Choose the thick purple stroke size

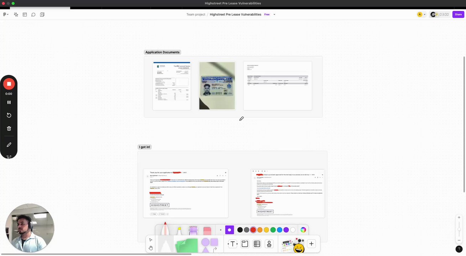click(x=230, y=230)
